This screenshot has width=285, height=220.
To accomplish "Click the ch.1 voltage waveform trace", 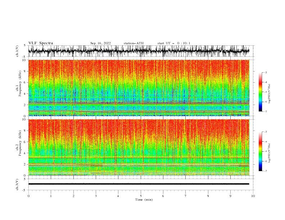I will tap(139, 51).
